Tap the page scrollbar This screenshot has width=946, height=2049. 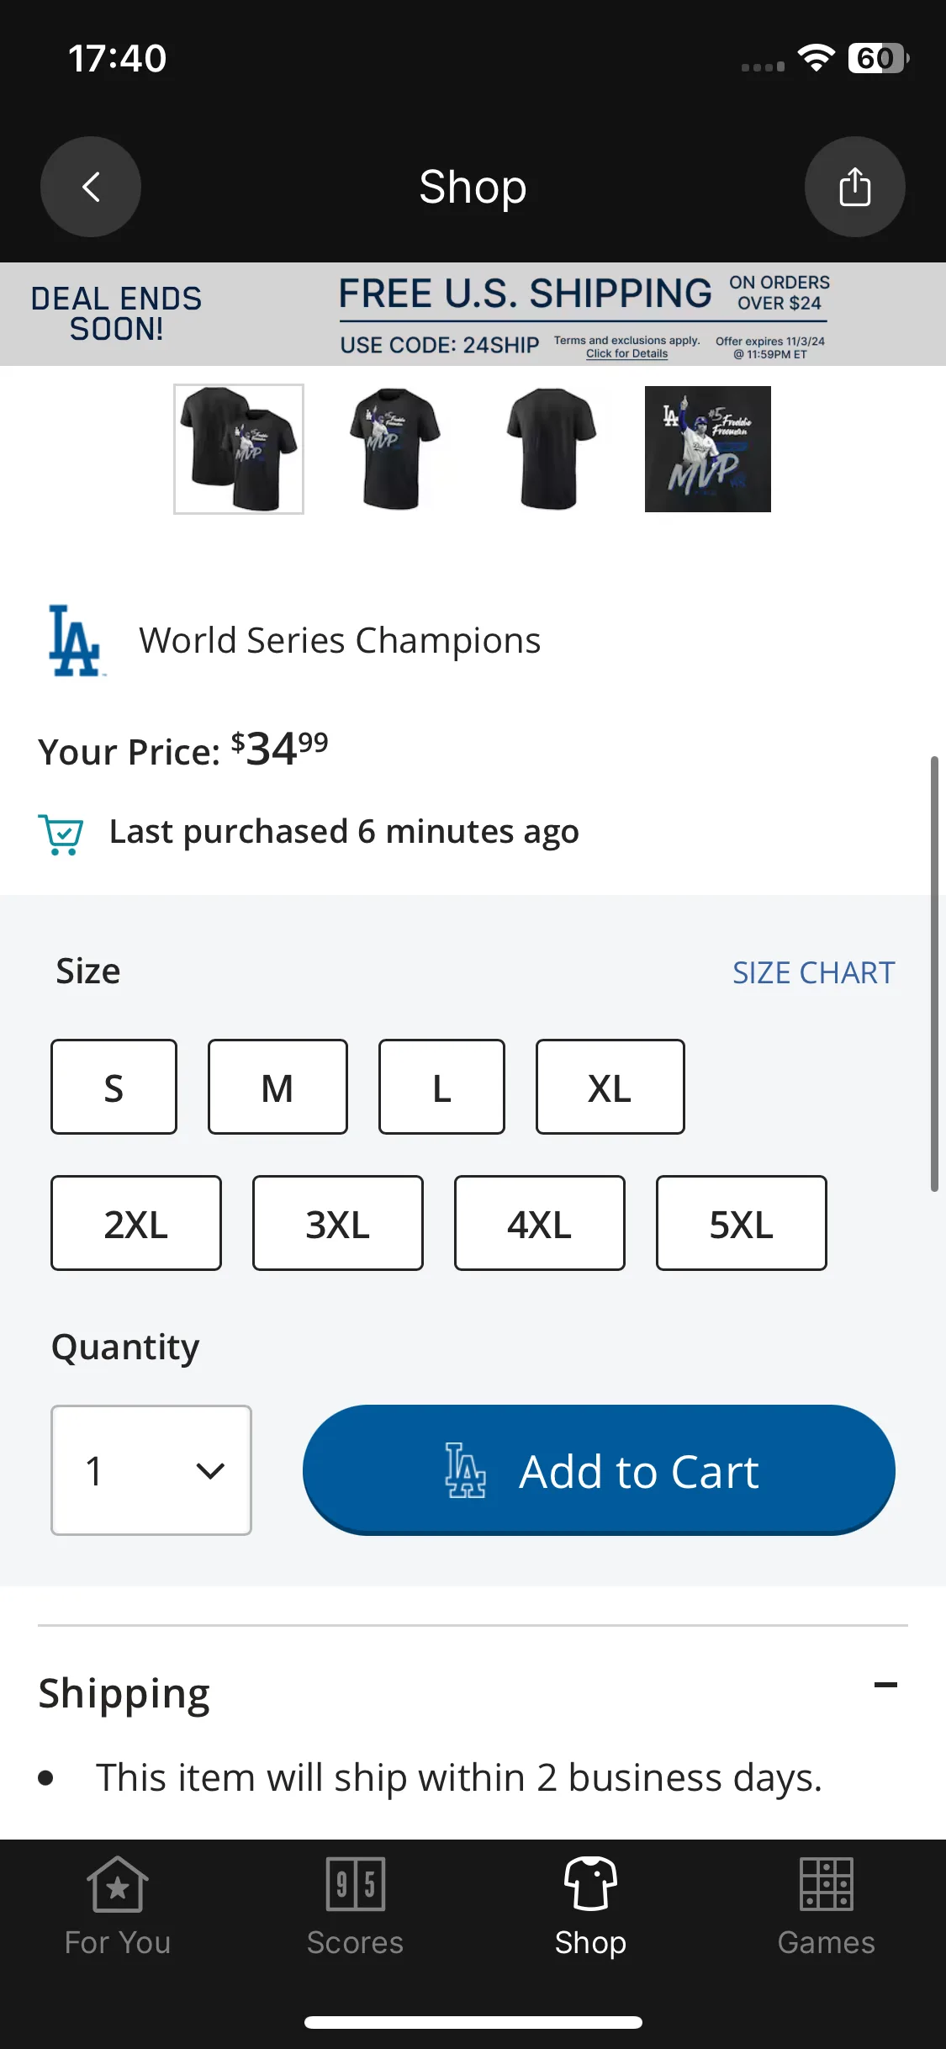click(933, 974)
